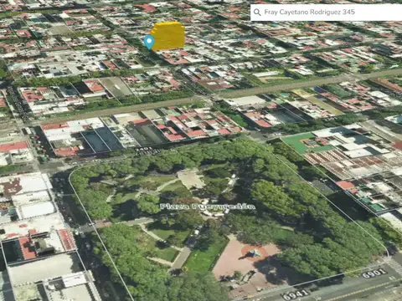Click the blue location pin marker
Viewport: 402px width, 301px height.
point(149,43)
